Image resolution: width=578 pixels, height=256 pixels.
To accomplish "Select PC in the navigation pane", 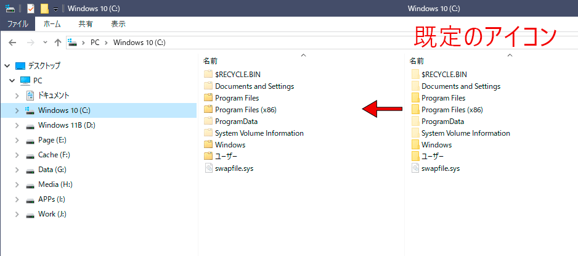I will 38,80.
